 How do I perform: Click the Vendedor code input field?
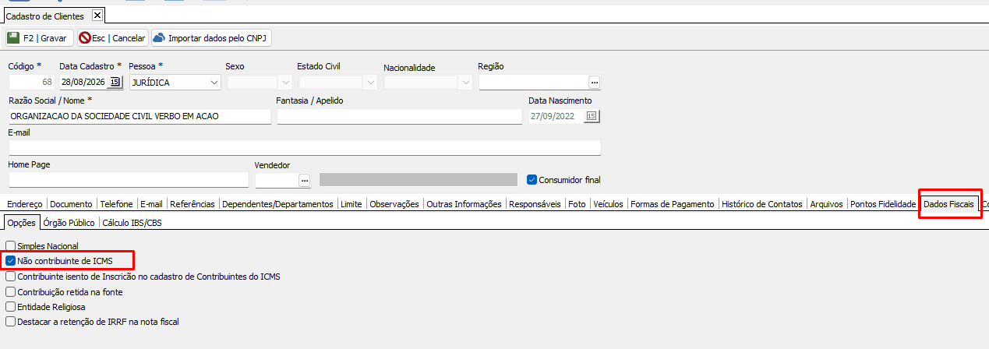pos(277,180)
